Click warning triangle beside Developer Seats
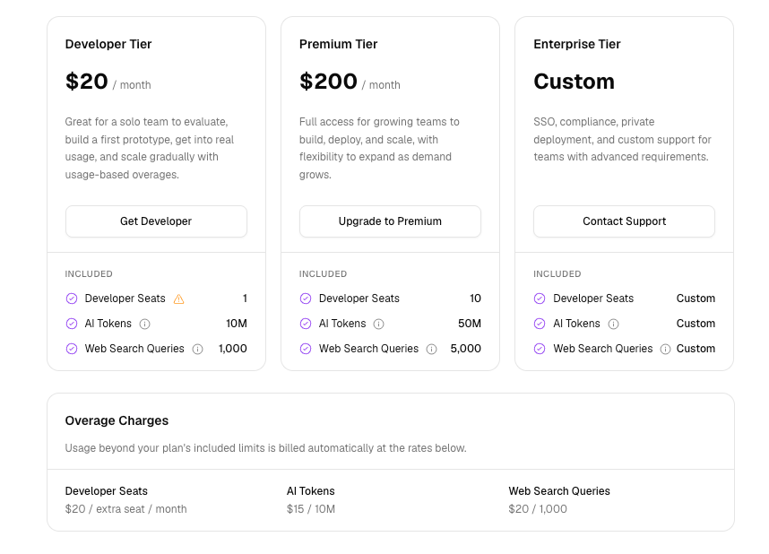This screenshot has height=554, width=769. coord(179,299)
